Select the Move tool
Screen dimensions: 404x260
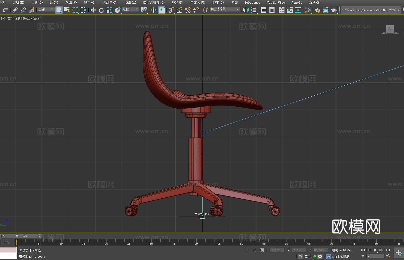[x=93, y=10]
